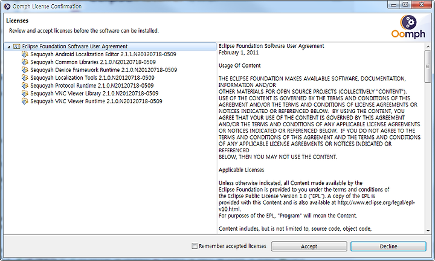Click the Oomph logo in header
The width and height of the screenshot is (435, 261).
[x=408, y=27]
